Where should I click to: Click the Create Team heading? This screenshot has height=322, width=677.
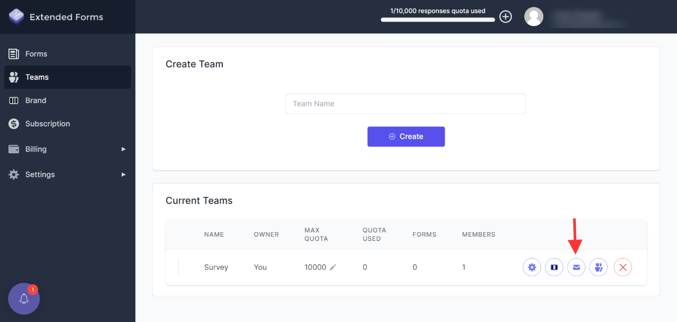[195, 64]
